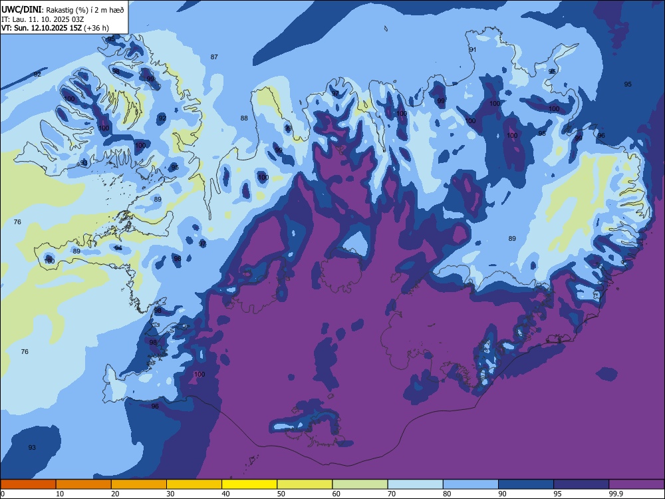Select the 30–40 golden legend swatch
665x499 pixels.
coord(194,484)
